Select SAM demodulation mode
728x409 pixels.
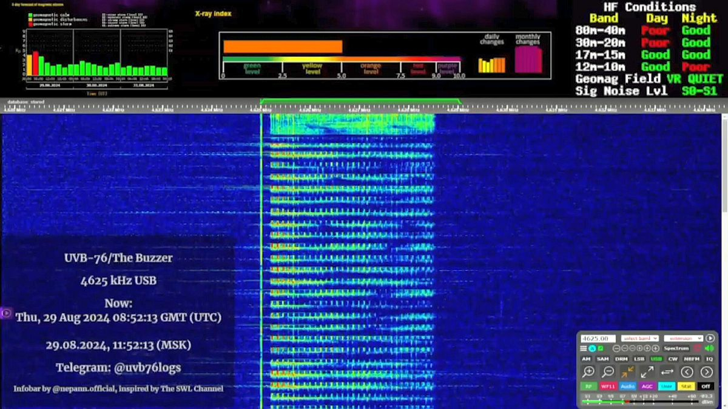[603, 359]
